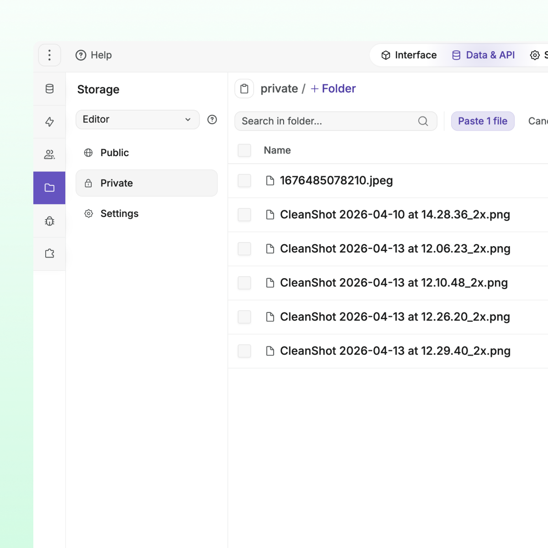This screenshot has width=548, height=548.
Task: Tick the checkbox beside CleanShot 2026-04-13 at 12.29.40_2x.png
Action: (x=244, y=351)
